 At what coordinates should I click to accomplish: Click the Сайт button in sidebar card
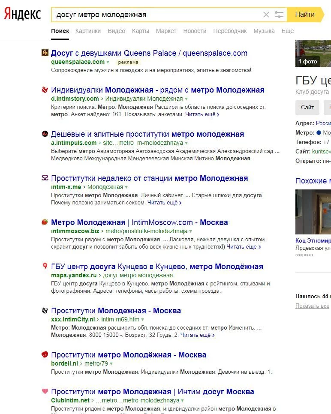point(307,107)
